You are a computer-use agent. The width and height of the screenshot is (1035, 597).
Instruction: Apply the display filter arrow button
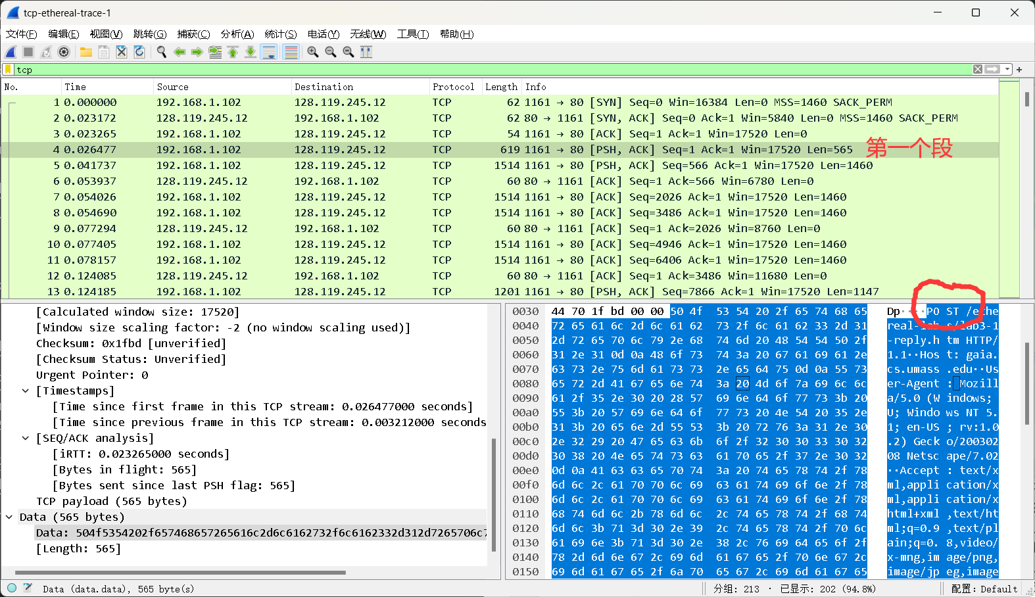click(992, 69)
